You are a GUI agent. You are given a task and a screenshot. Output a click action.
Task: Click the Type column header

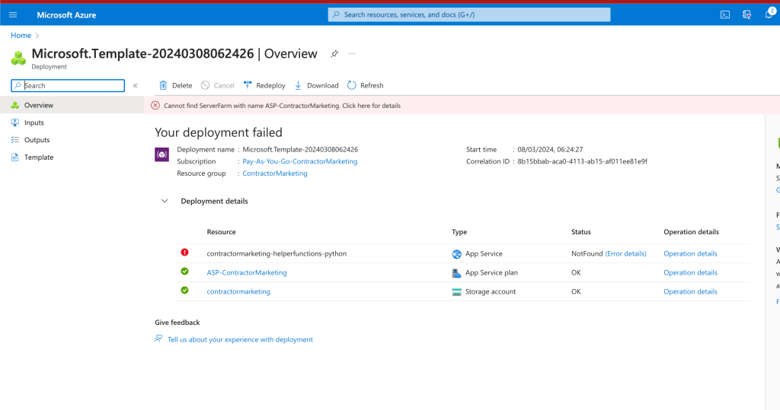coord(459,232)
